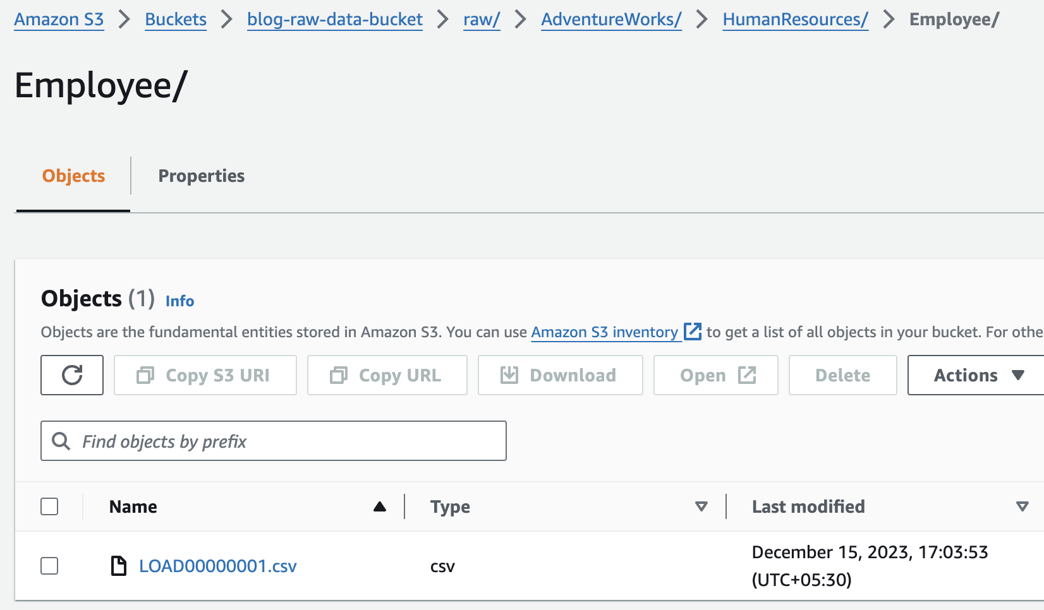Switch to the Objects tab
The image size is (1044, 610).
pyautogui.click(x=73, y=176)
